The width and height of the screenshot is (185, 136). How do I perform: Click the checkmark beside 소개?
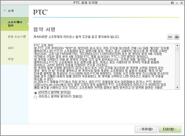[x=5, y=11]
